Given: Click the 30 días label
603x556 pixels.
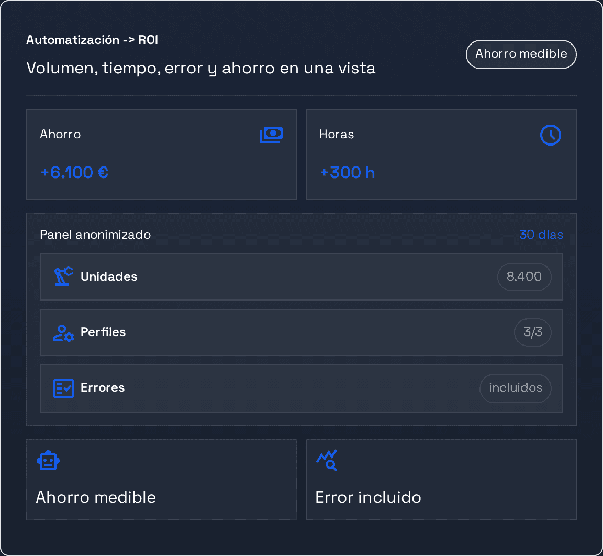Looking at the screenshot, I should pos(541,235).
